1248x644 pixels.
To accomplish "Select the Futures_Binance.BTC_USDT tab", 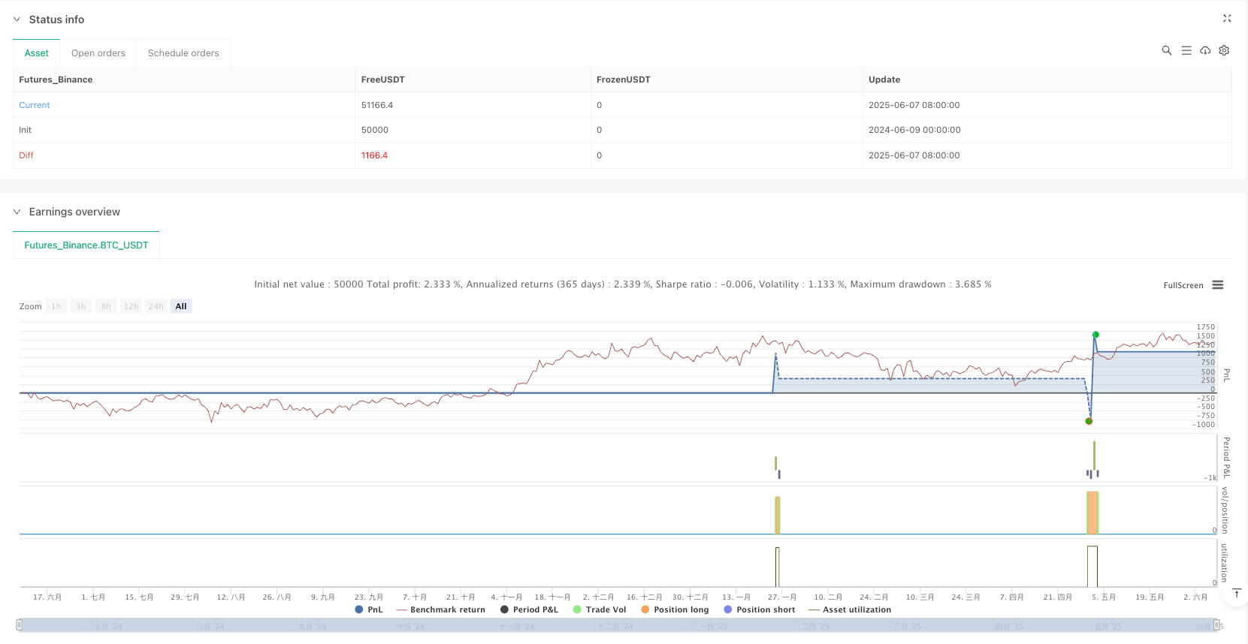I will 86,245.
